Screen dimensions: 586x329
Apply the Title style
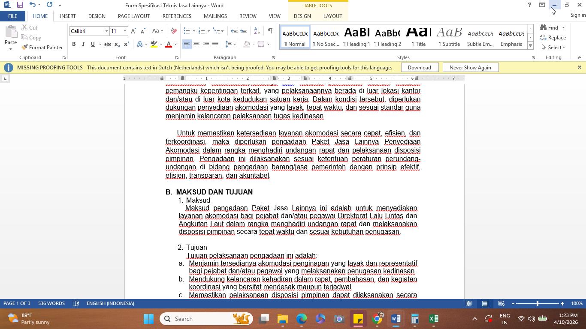click(419, 37)
